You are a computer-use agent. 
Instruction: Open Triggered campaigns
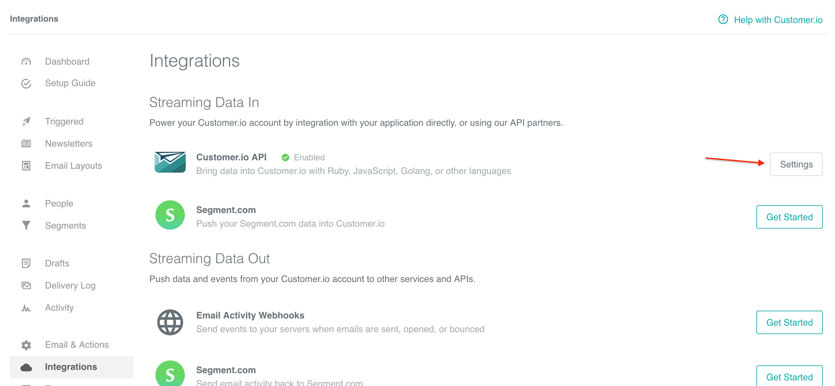click(64, 121)
